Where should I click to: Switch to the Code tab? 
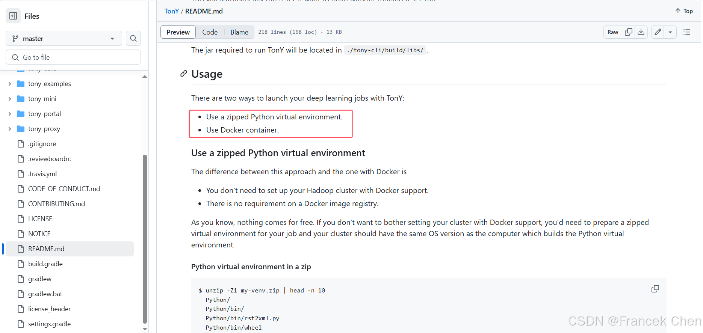(210, 32)
